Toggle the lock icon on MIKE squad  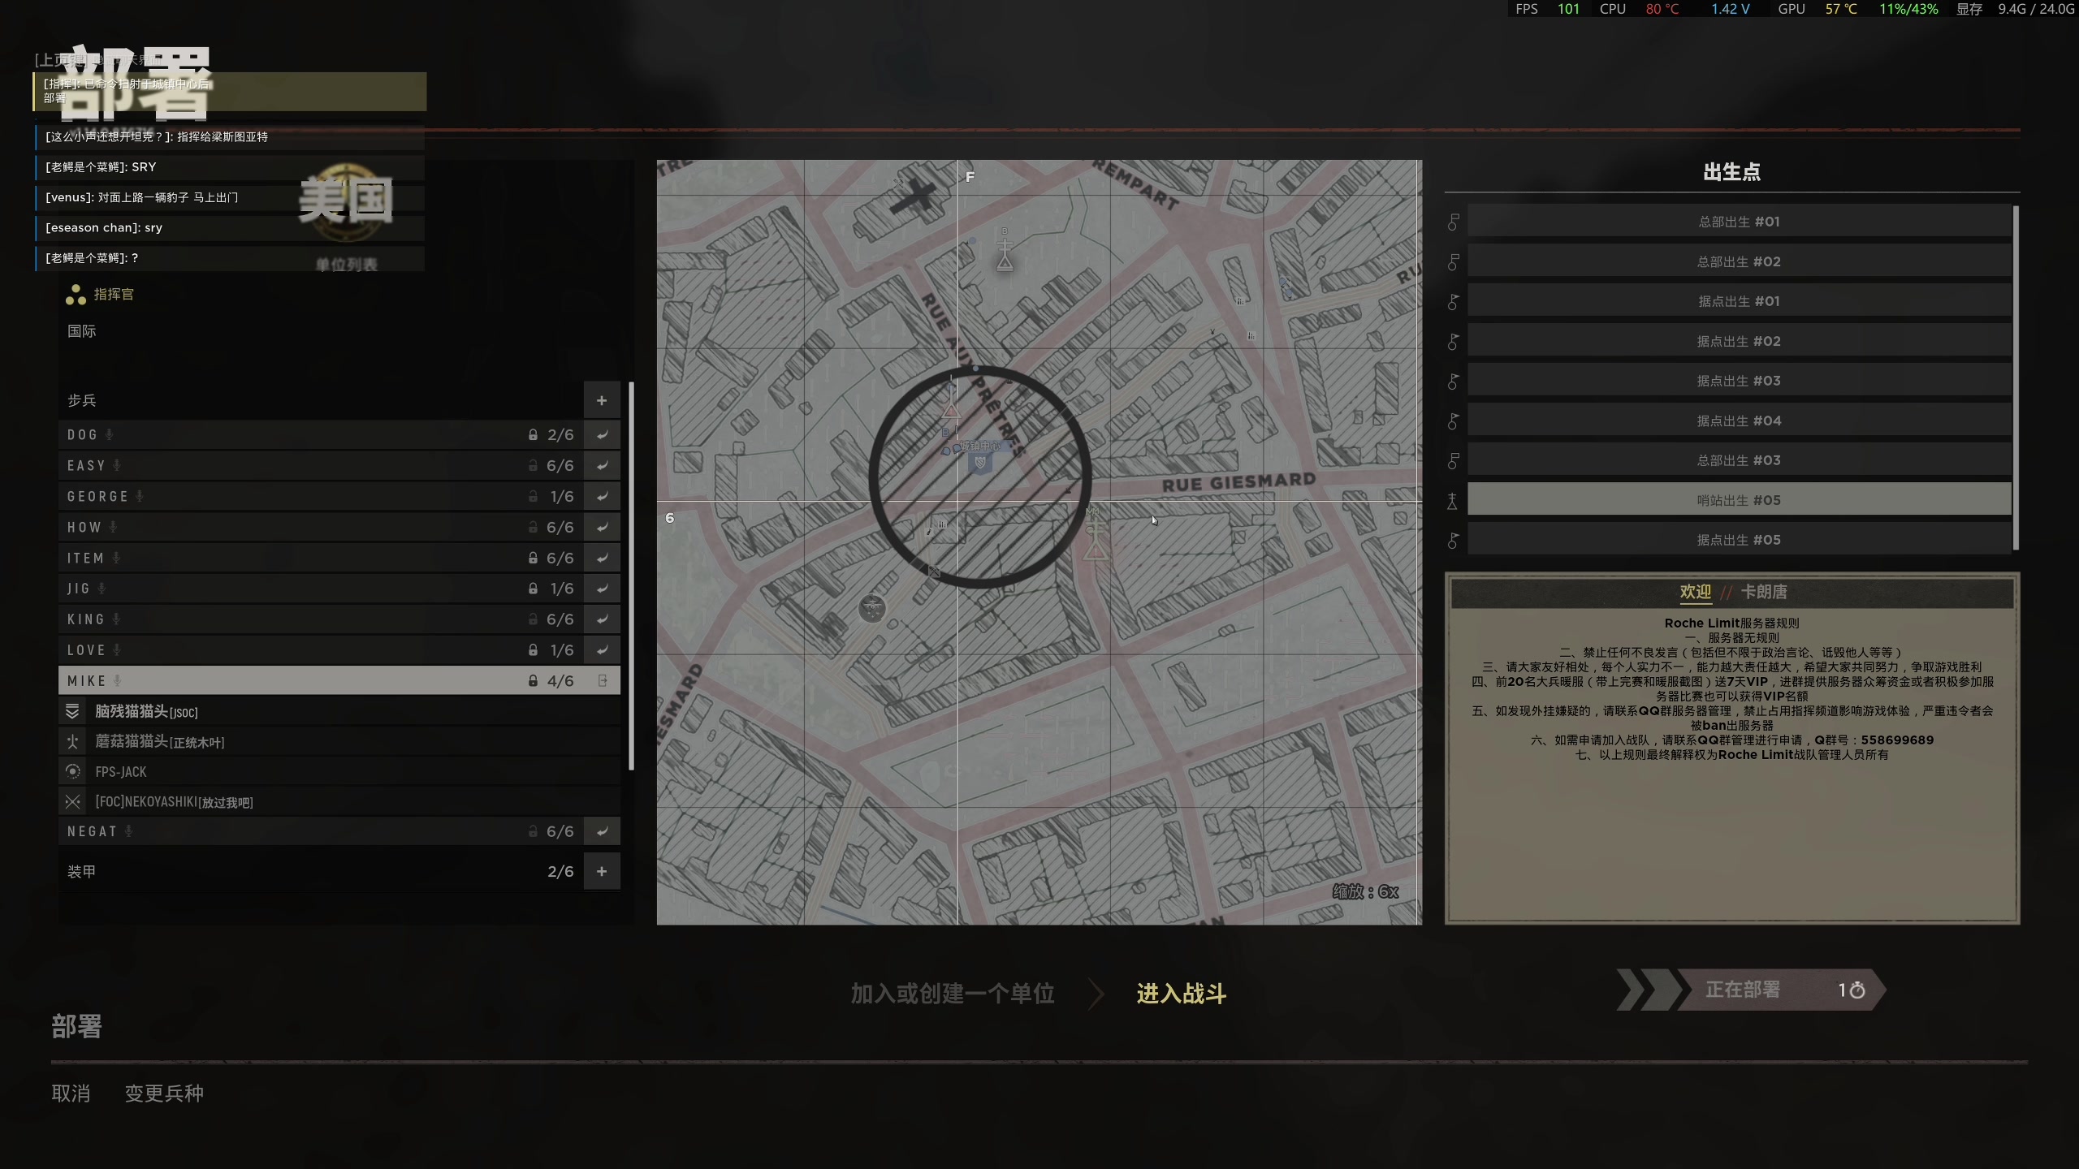(x=533, y=680)
